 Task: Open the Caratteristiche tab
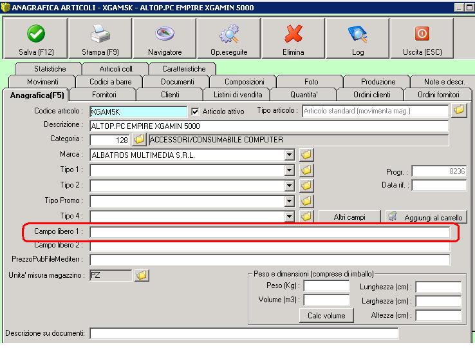point(183,69)
